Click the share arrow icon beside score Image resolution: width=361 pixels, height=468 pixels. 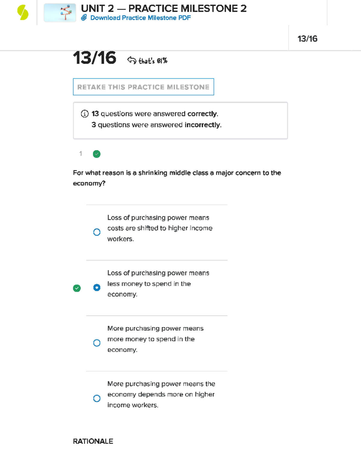click(131, 60)
